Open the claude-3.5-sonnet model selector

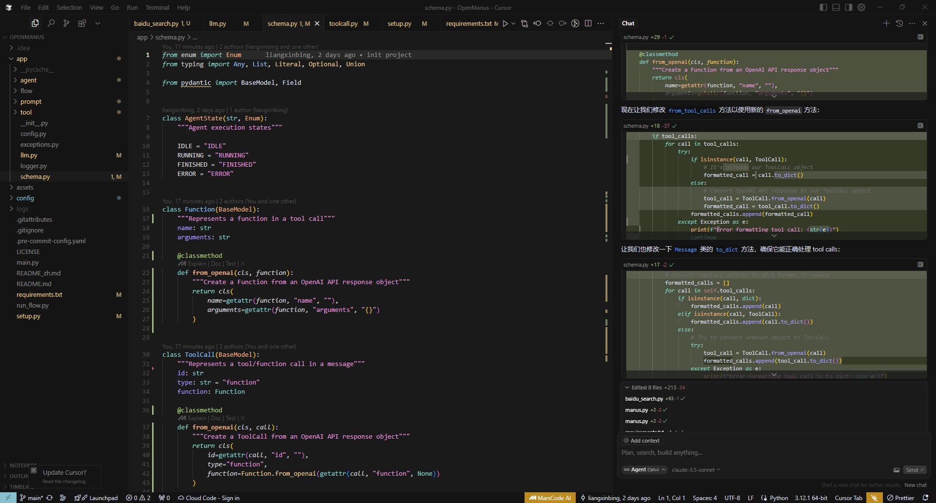(x=696, y=470)
